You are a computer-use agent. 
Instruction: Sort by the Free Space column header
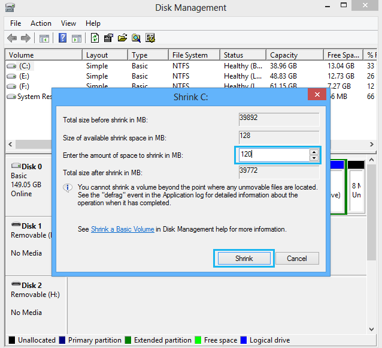click(x=344, y=55)
